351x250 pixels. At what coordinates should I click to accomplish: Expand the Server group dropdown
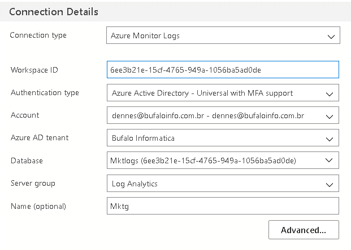coord(223,184)
